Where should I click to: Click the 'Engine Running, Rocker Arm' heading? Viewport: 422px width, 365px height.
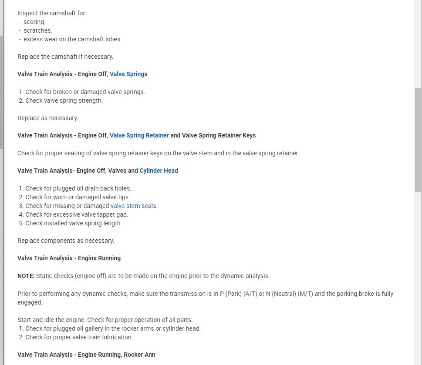point(86,355)
